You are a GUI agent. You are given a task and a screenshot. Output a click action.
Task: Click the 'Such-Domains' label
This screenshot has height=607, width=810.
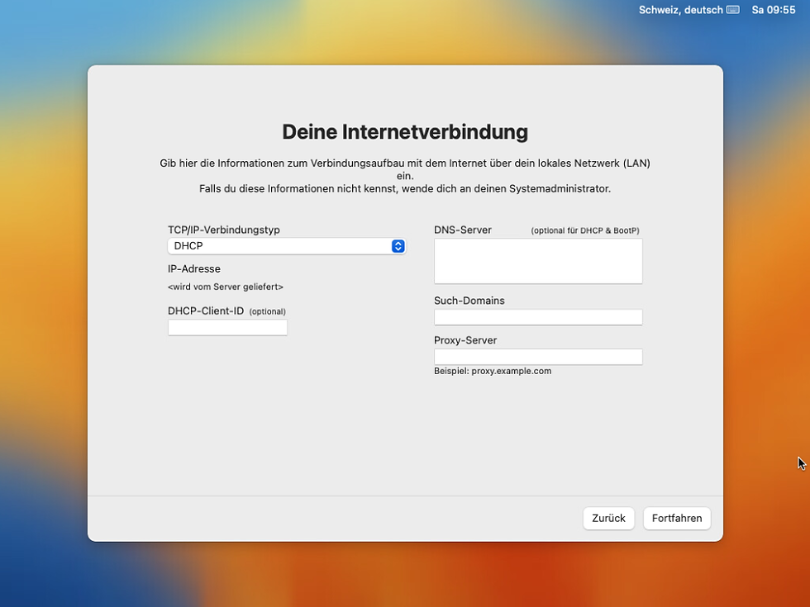[469, 301]
